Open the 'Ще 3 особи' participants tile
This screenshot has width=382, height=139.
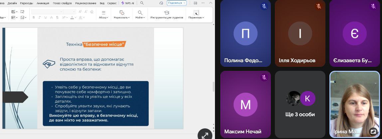click(300, 105)
